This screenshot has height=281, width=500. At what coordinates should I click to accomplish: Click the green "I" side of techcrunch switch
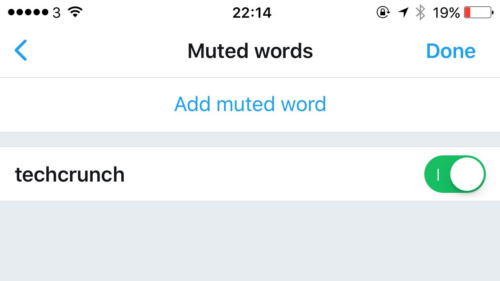click(x=438, y=174)
